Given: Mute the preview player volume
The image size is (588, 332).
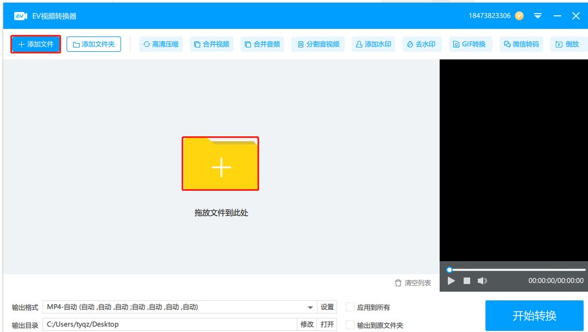Looking at the screenshot, I should click(482, 281).
